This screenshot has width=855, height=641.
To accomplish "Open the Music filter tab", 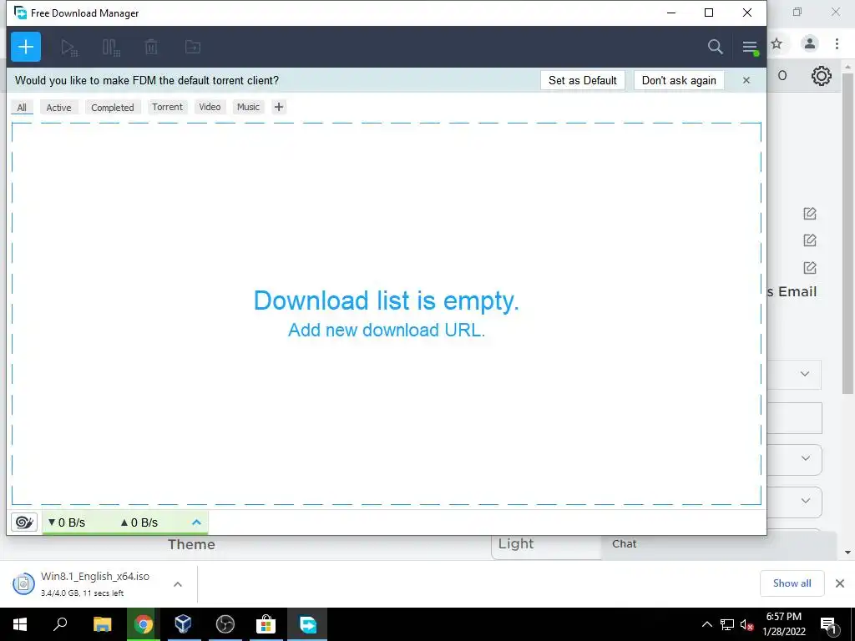I will (x=248, y=107).
